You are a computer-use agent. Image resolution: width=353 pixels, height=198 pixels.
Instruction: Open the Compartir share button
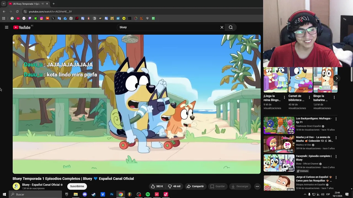(195, 186)
